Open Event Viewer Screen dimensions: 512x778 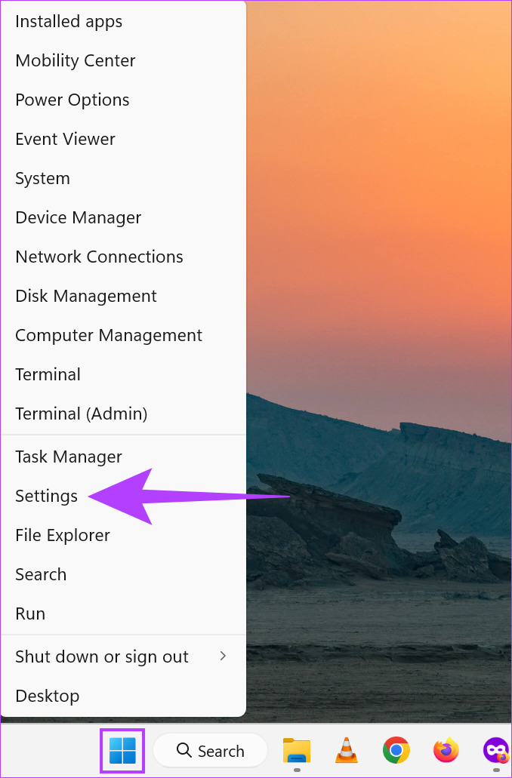(123, 139)
